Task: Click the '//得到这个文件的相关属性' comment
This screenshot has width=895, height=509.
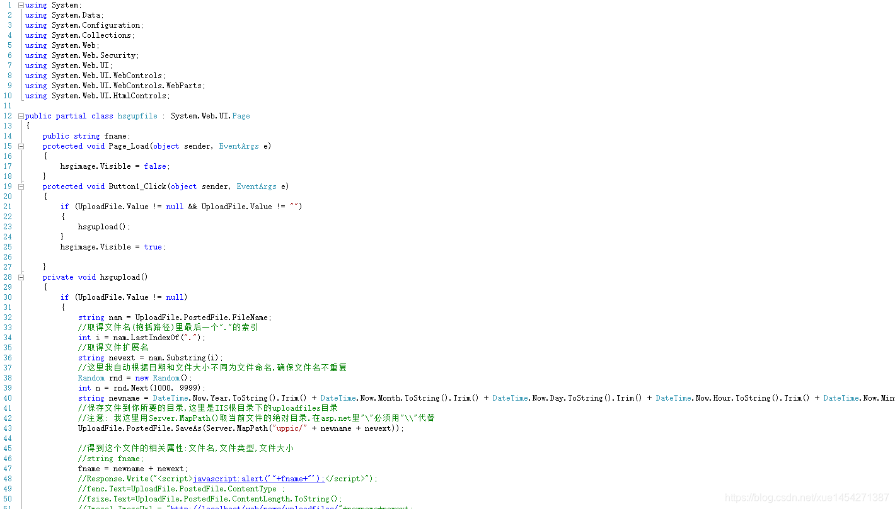Action: [x=186, y=449]
